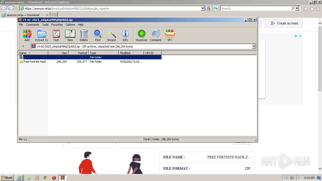The height and width of the screenshot is (181, 322).
Task: Click the IE address bar URL field
Action: pyautogui.click(x=110, y=8)
